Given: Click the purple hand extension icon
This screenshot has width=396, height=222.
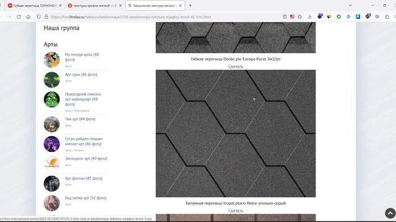Looking at the screenshot, I should pos(320,16).
